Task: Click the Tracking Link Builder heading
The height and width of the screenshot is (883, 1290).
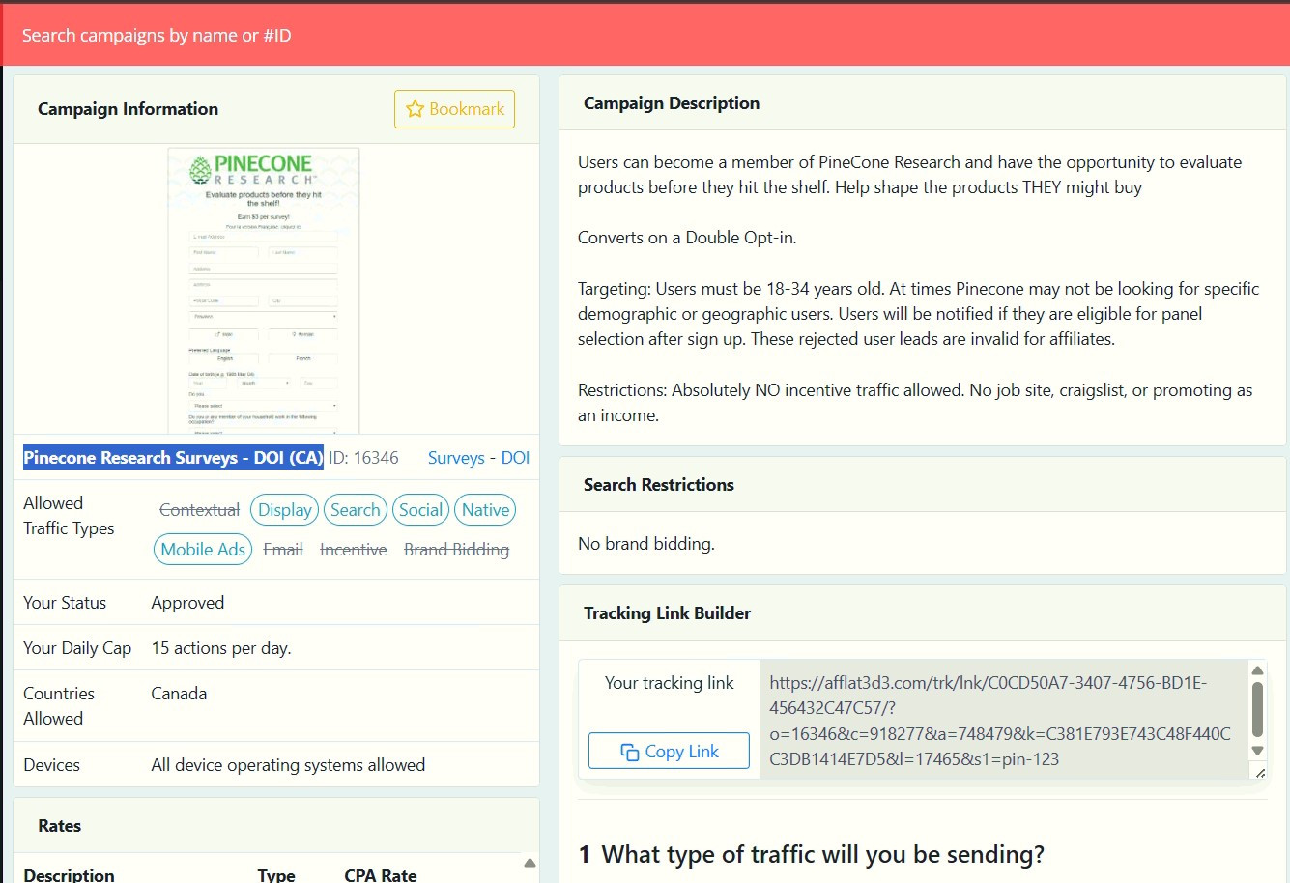Action: (x=667, y=613)
